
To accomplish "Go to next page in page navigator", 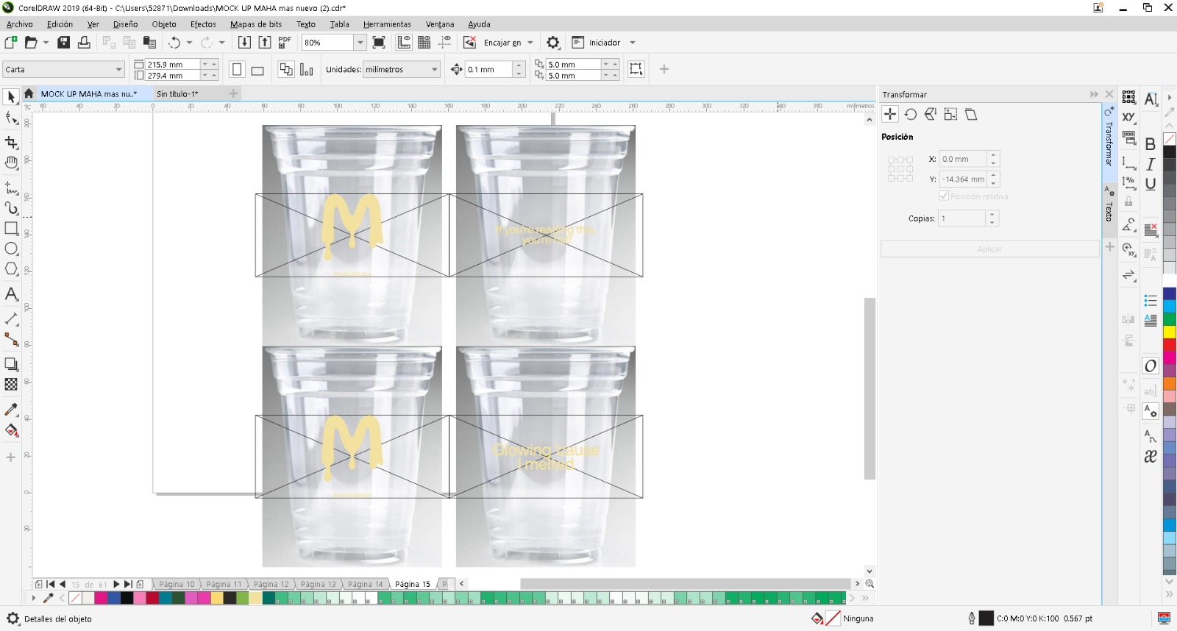I will pos(116,584).
